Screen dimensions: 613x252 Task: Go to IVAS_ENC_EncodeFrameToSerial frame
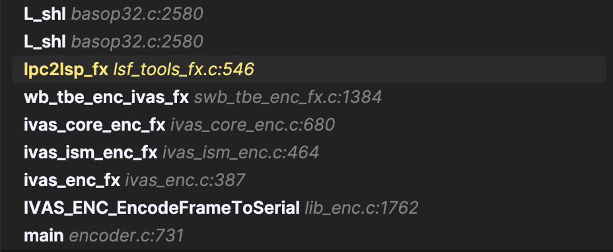(x=309, y=208)
